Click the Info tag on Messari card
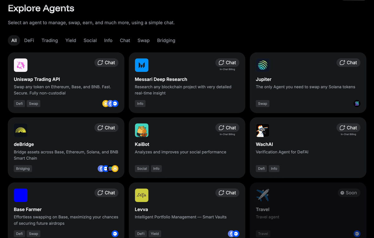Image resolution: width=374 pixels, height=238 pixels. tap(140, 104)
